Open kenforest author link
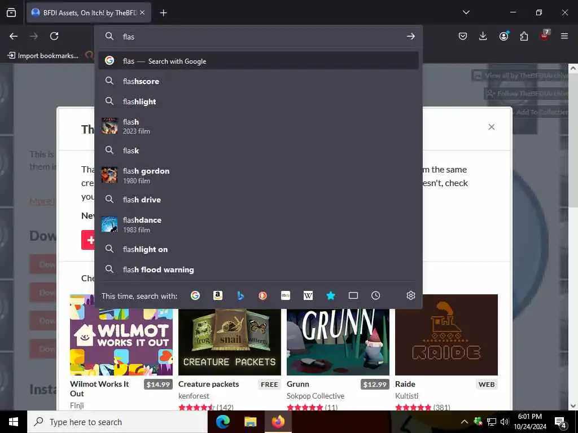 tap(194, 396)
